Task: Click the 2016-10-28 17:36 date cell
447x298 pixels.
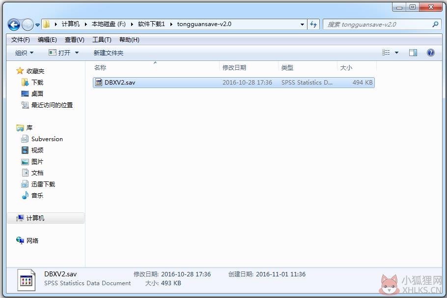Action: pyautogui.click(x=247, y=83)
